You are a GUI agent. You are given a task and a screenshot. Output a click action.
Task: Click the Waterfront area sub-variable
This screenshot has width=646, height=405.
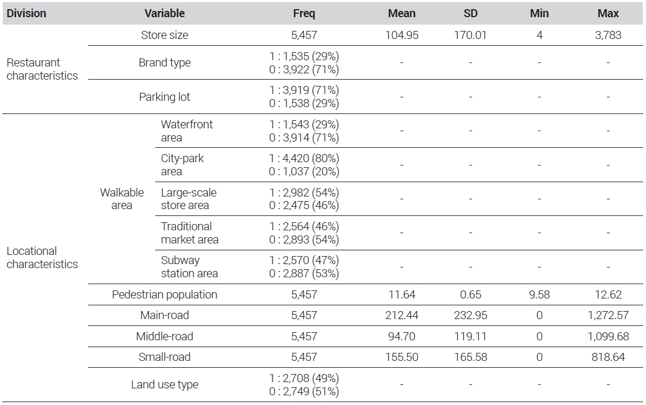click(x=187, y=131)
